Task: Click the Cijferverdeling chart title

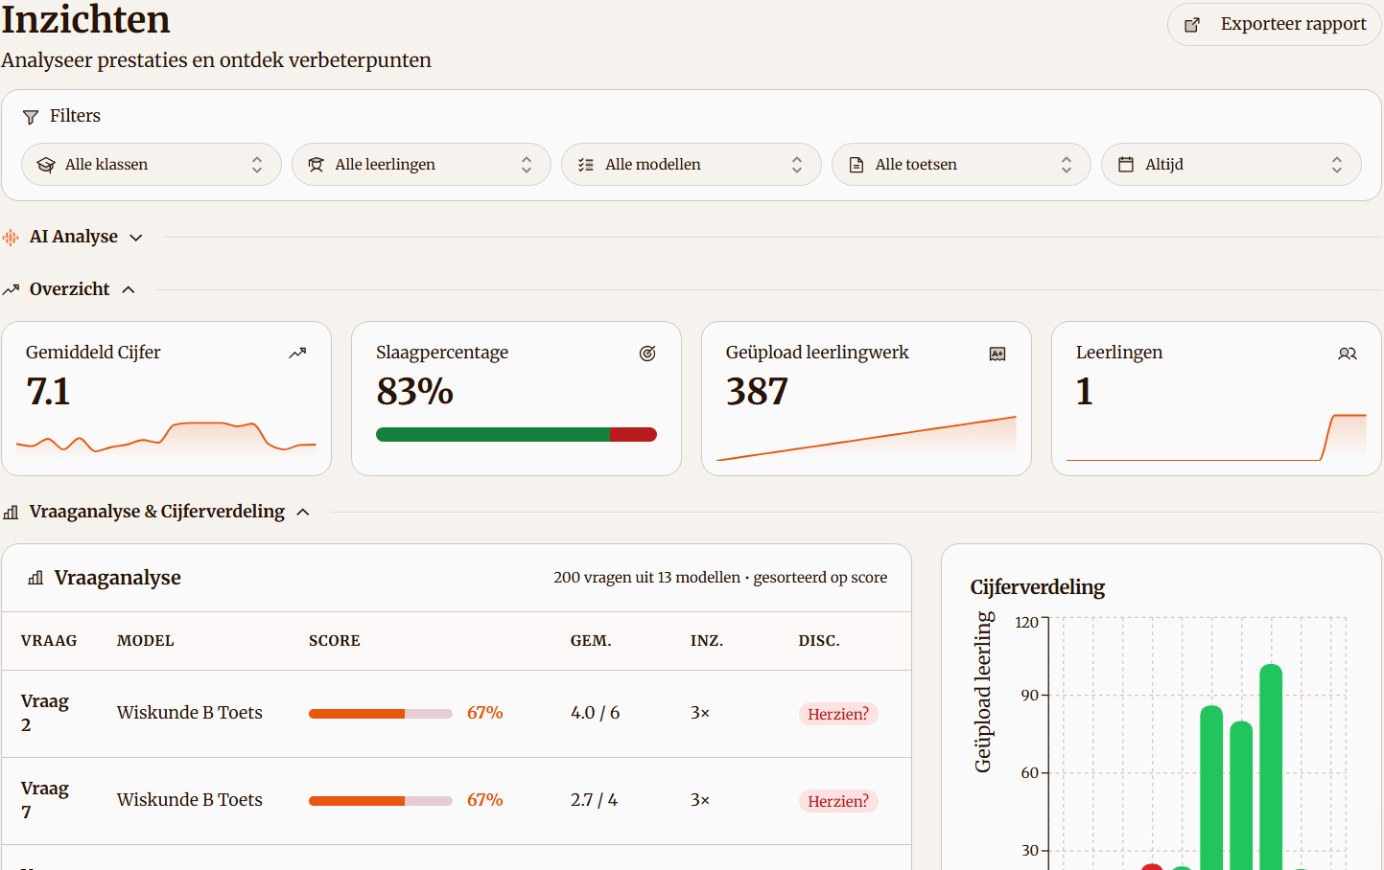Action: 1038,587
